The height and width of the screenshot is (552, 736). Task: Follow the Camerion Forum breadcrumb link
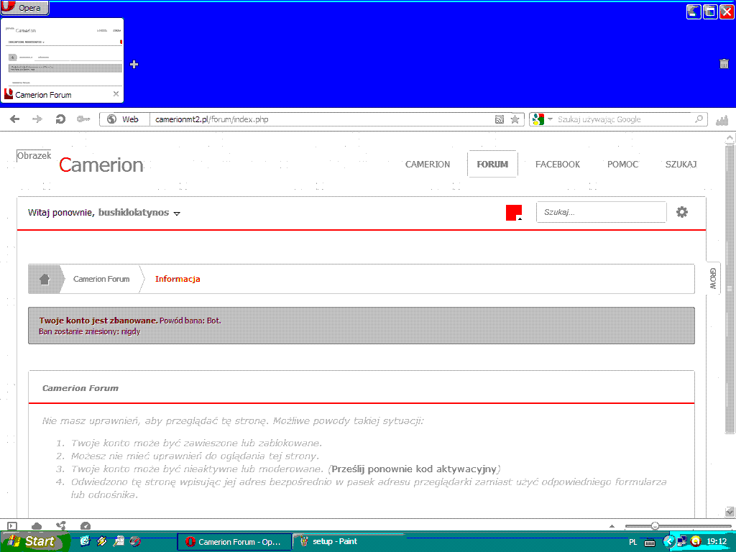(101, 279)
